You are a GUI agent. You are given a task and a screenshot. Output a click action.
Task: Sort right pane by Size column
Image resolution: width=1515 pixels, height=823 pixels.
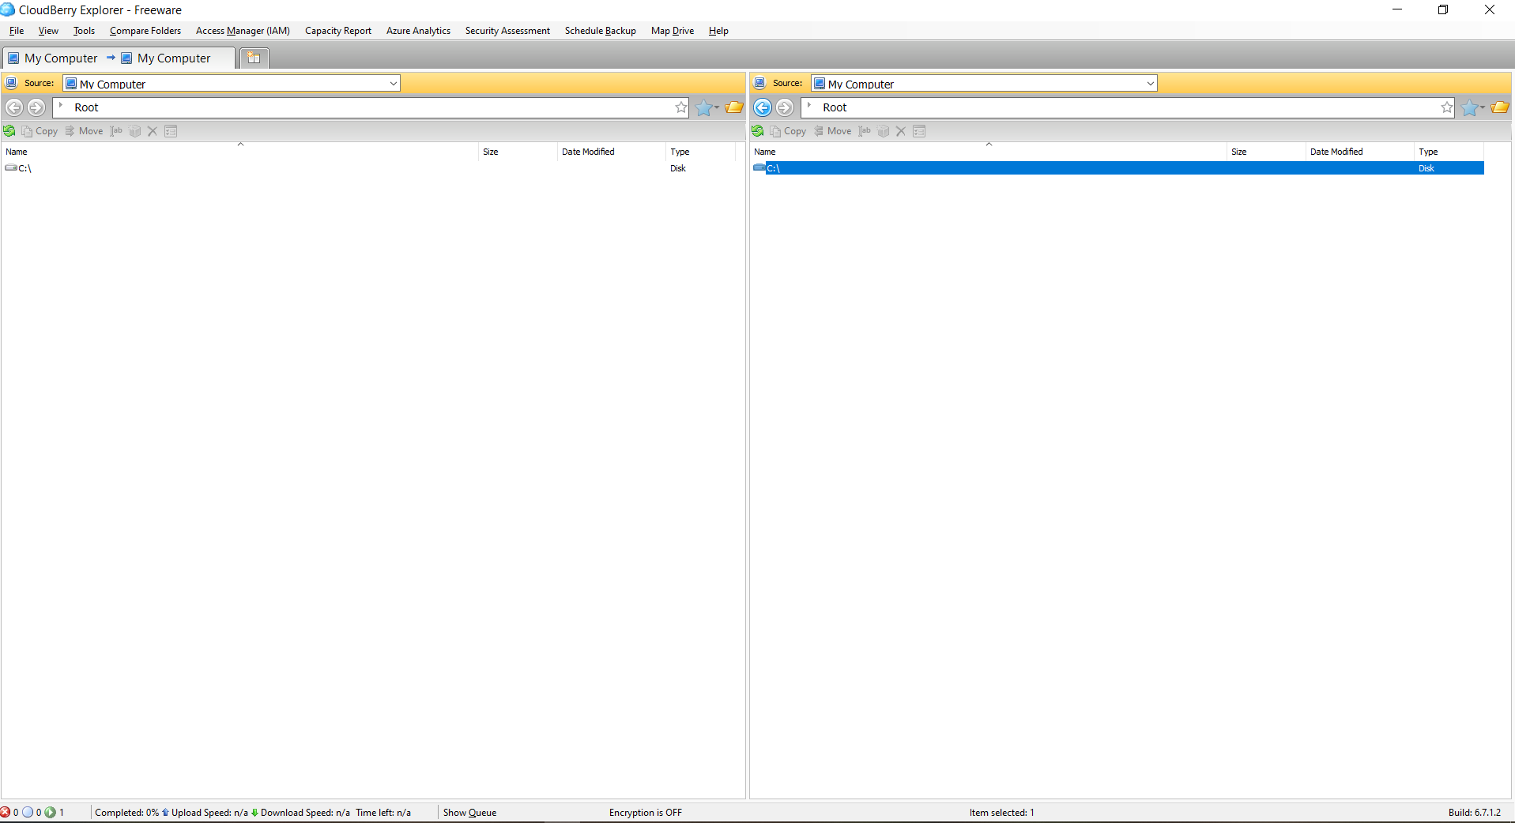pos(1266,152)
